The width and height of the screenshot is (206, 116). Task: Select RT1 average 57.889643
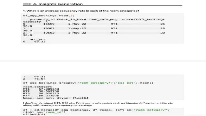coord(49,89)
